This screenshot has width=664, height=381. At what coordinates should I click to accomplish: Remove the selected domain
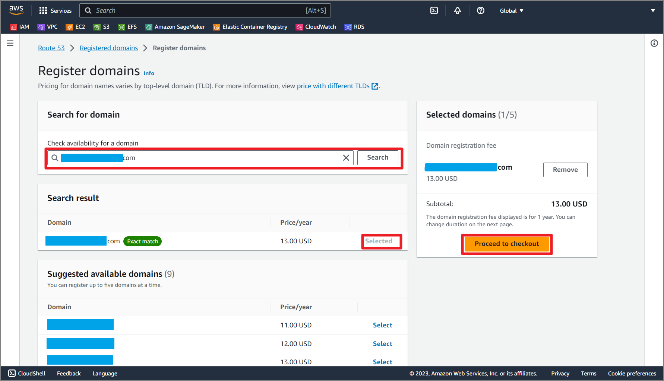(x=565, y=170)
